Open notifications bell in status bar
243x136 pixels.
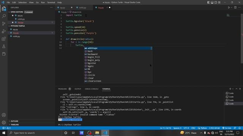pyautogui.click(x=240, y=128)
